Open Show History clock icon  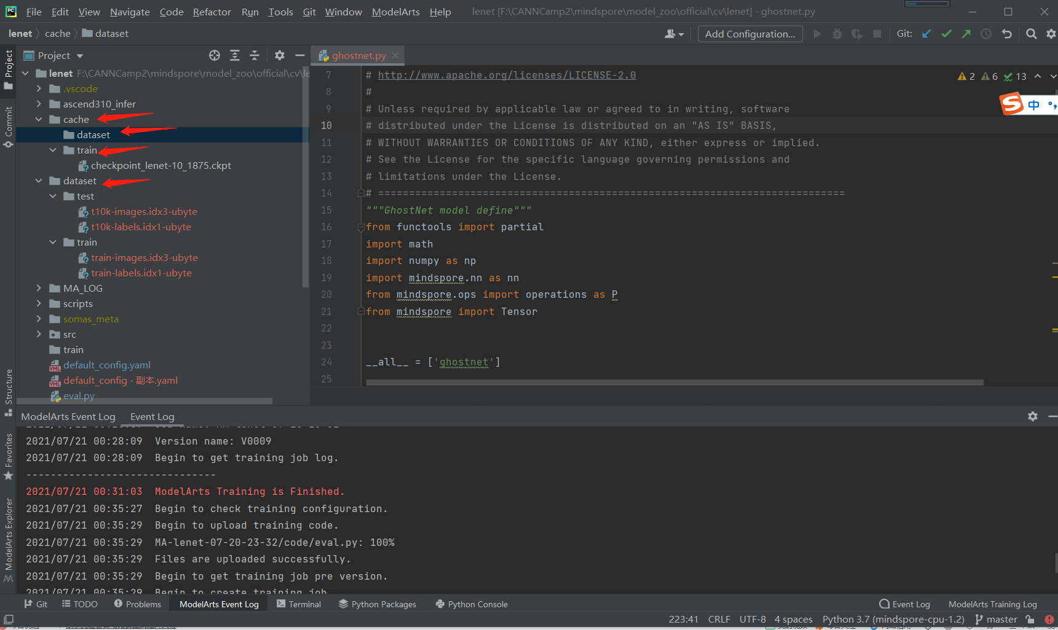pyautogui.click(x=986, y=34)
